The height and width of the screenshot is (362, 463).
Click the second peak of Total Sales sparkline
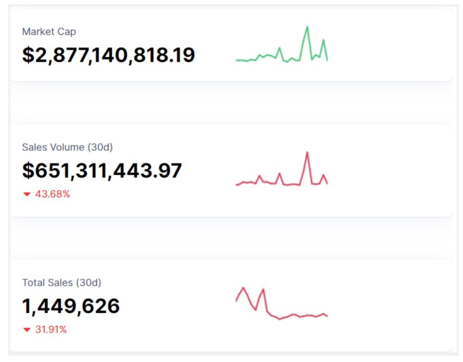coord(263,289)
